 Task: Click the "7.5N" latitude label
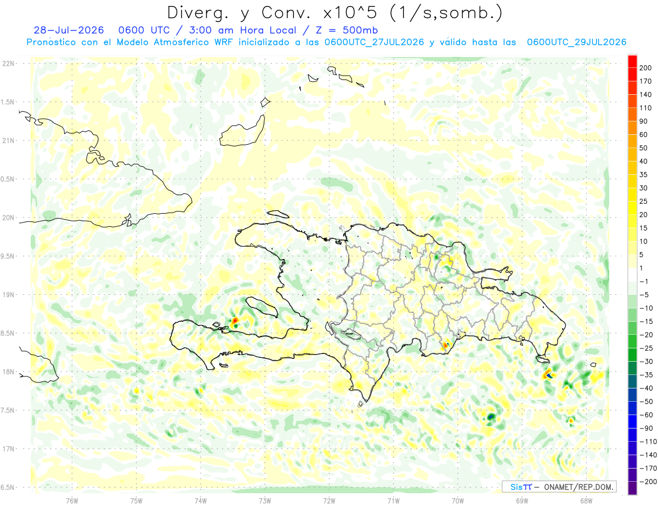point(8,410)
